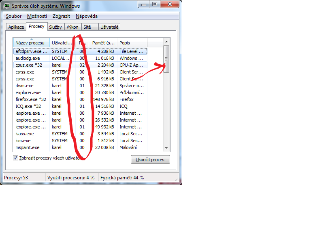The height and width of the screenshot is (248, 311).
Task: Sort by Uživatel column header
Action: tap(62, 43)
